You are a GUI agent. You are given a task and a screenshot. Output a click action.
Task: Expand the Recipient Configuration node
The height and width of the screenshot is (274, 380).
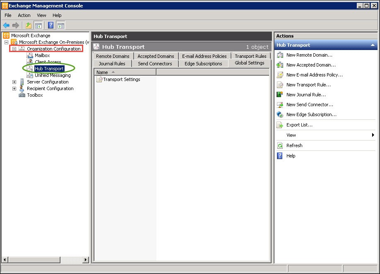pos(14,88)
